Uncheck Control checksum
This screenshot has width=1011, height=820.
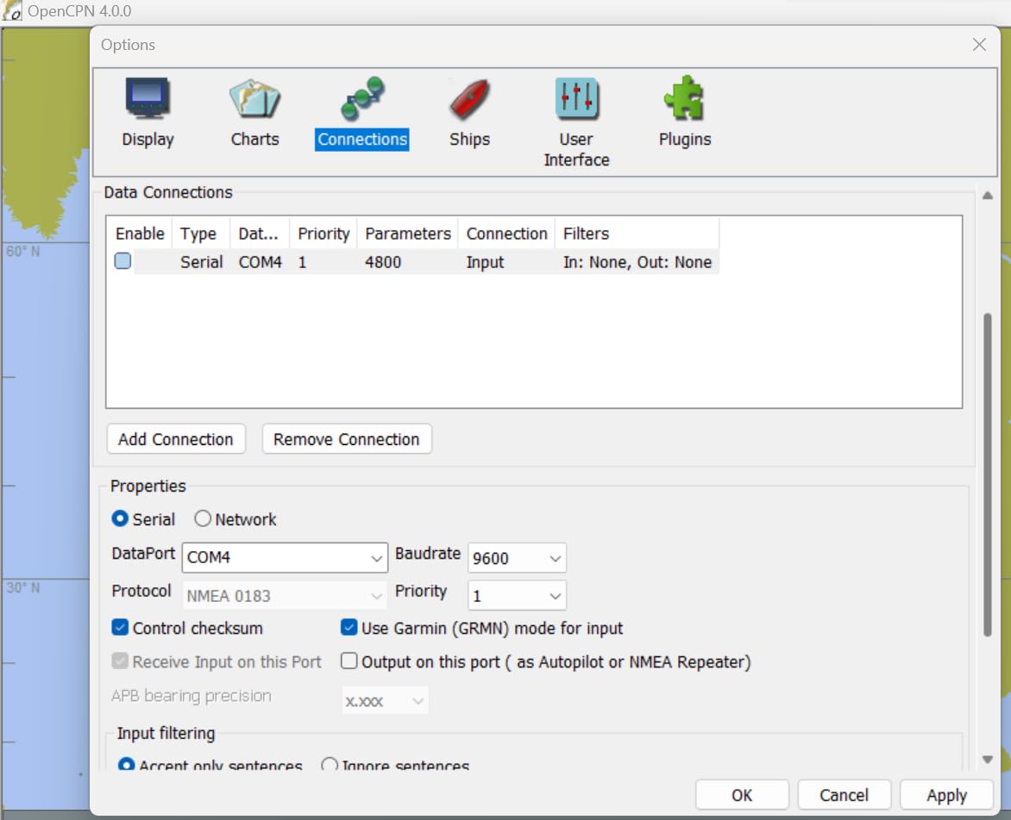pos(121,628)
